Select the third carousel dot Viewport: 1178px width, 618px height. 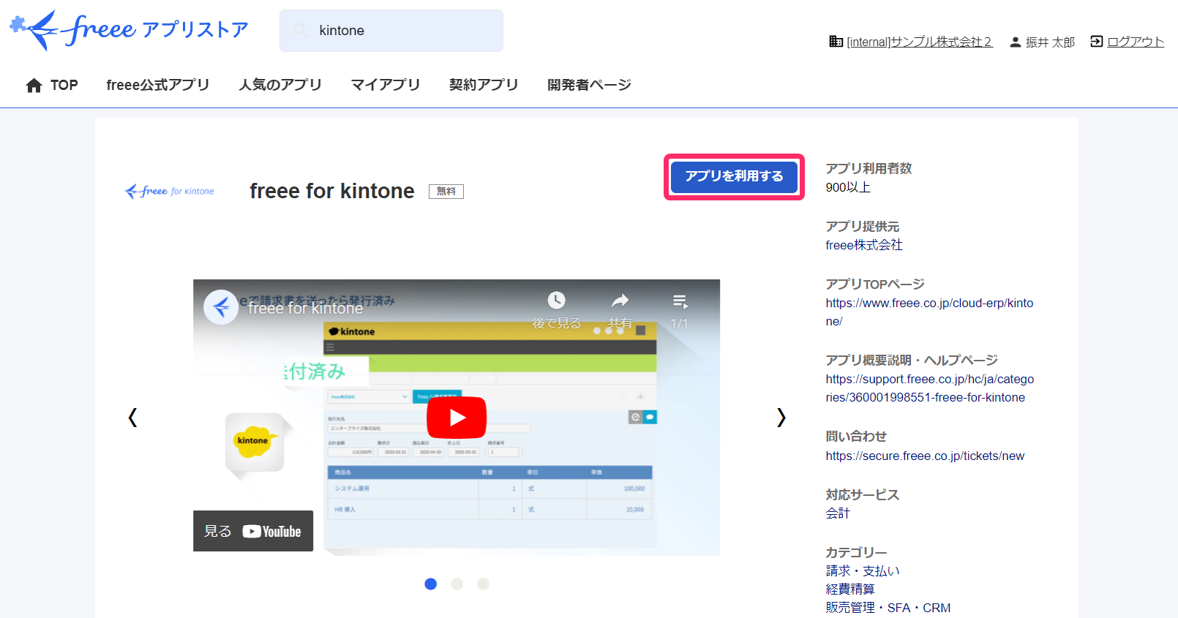point(483,584)
